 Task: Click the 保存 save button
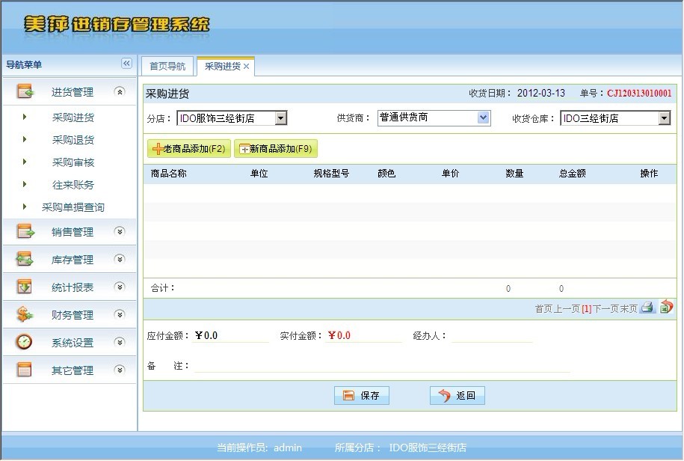(x=362, y=395)
